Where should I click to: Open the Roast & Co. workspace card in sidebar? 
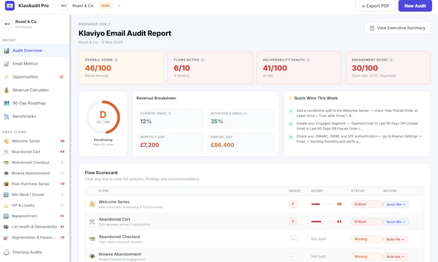tap(34, 24)
